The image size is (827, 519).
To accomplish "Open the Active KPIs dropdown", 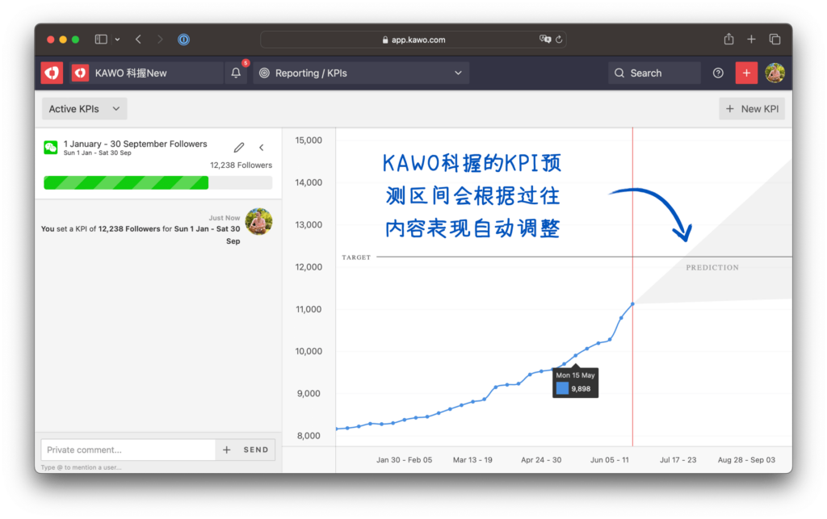I will click(84, 109).
